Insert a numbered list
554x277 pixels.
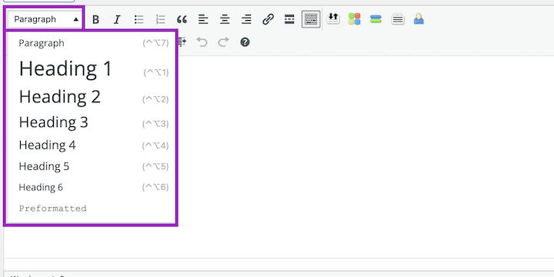(x=160, y=19)
